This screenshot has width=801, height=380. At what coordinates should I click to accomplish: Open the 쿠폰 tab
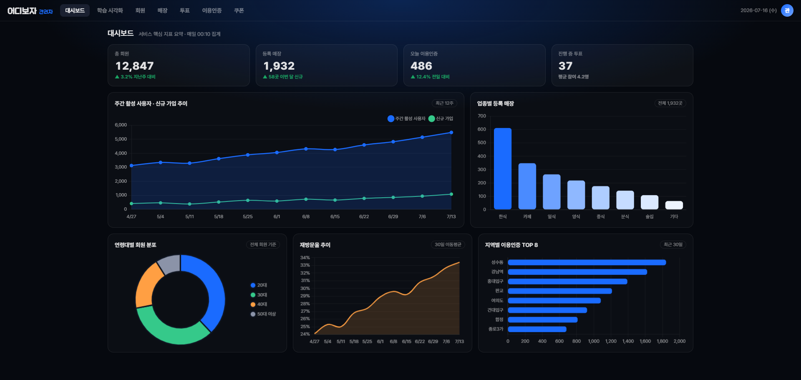coord(239,10)
